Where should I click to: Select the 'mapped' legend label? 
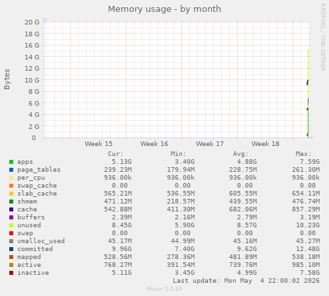point(29,257)
